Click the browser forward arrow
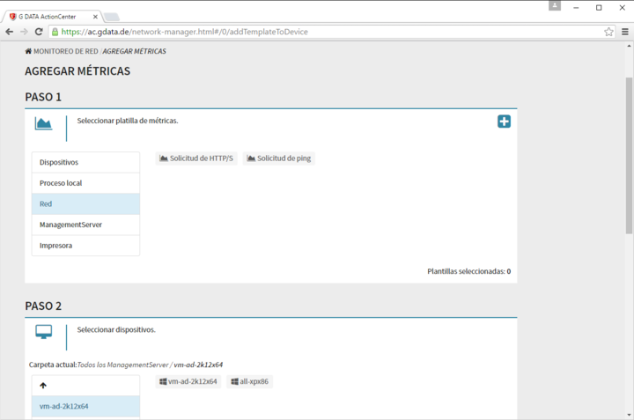 [24, 32]
